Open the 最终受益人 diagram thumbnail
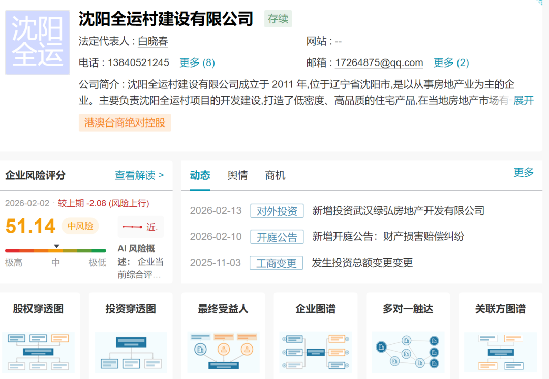Image resolution: width=549 pixels, height=379 pixels. coord(223,353)
